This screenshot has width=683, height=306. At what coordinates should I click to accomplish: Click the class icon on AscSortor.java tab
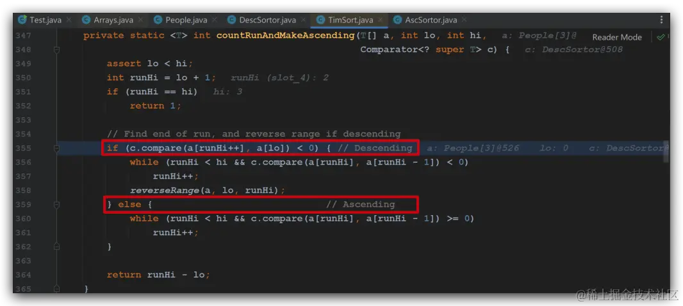[x=397, y=20]
